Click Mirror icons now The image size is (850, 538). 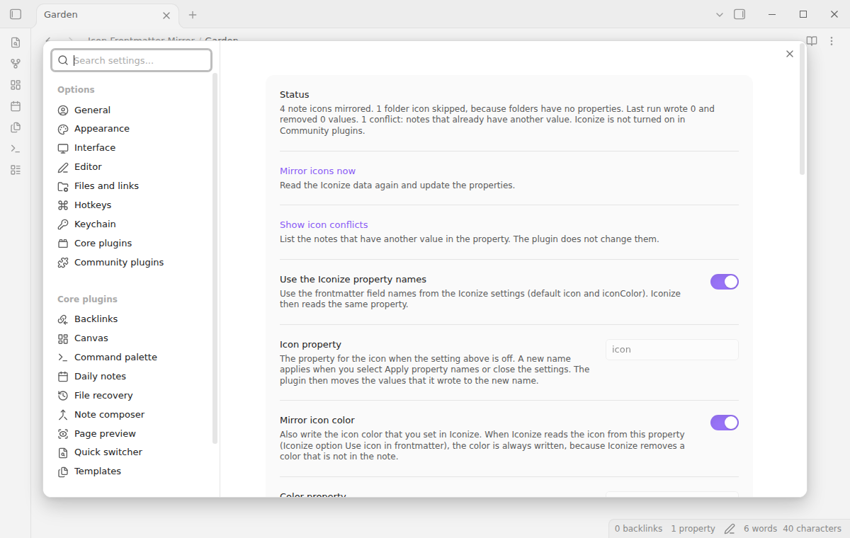click(x=317, y=171)
